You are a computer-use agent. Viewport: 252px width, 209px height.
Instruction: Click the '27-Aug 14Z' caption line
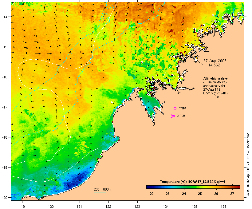(212, 89)
